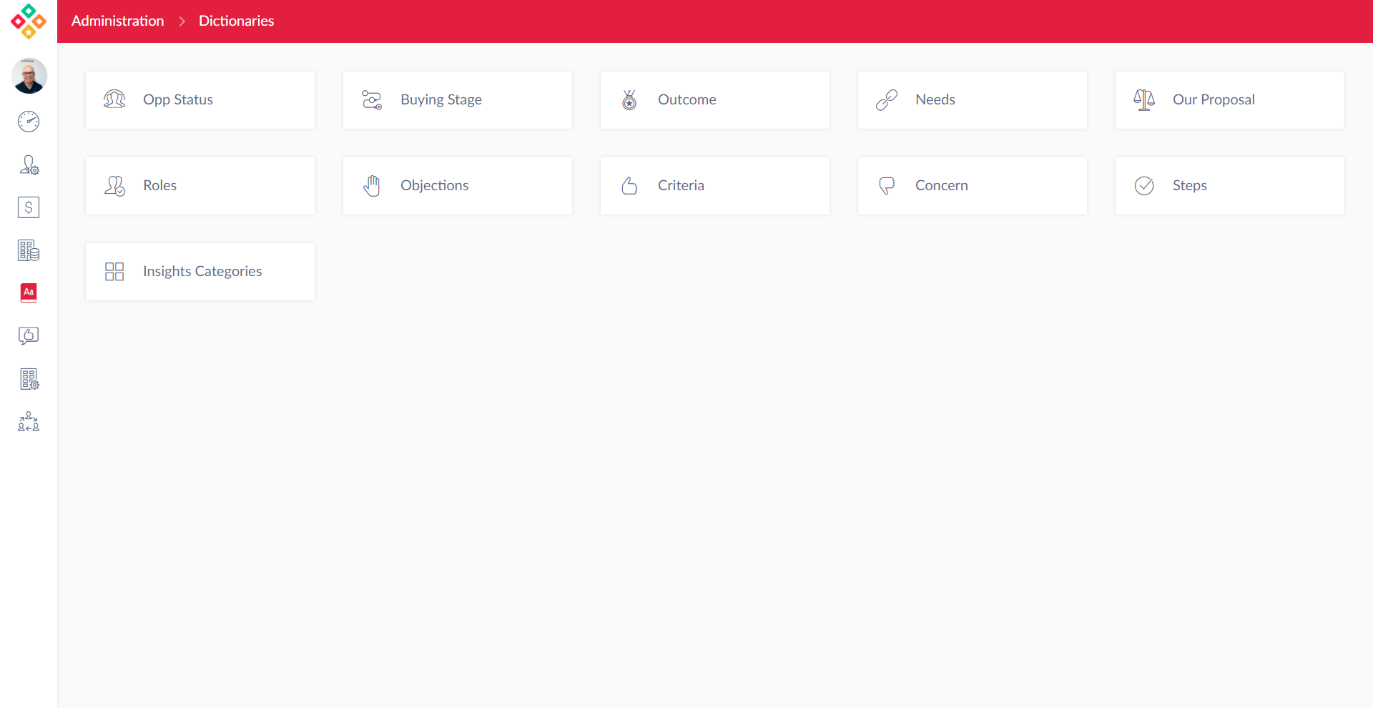Select the Insights Categories card
This screenshot has width=1373, height=708.
(x=200, y=272)
